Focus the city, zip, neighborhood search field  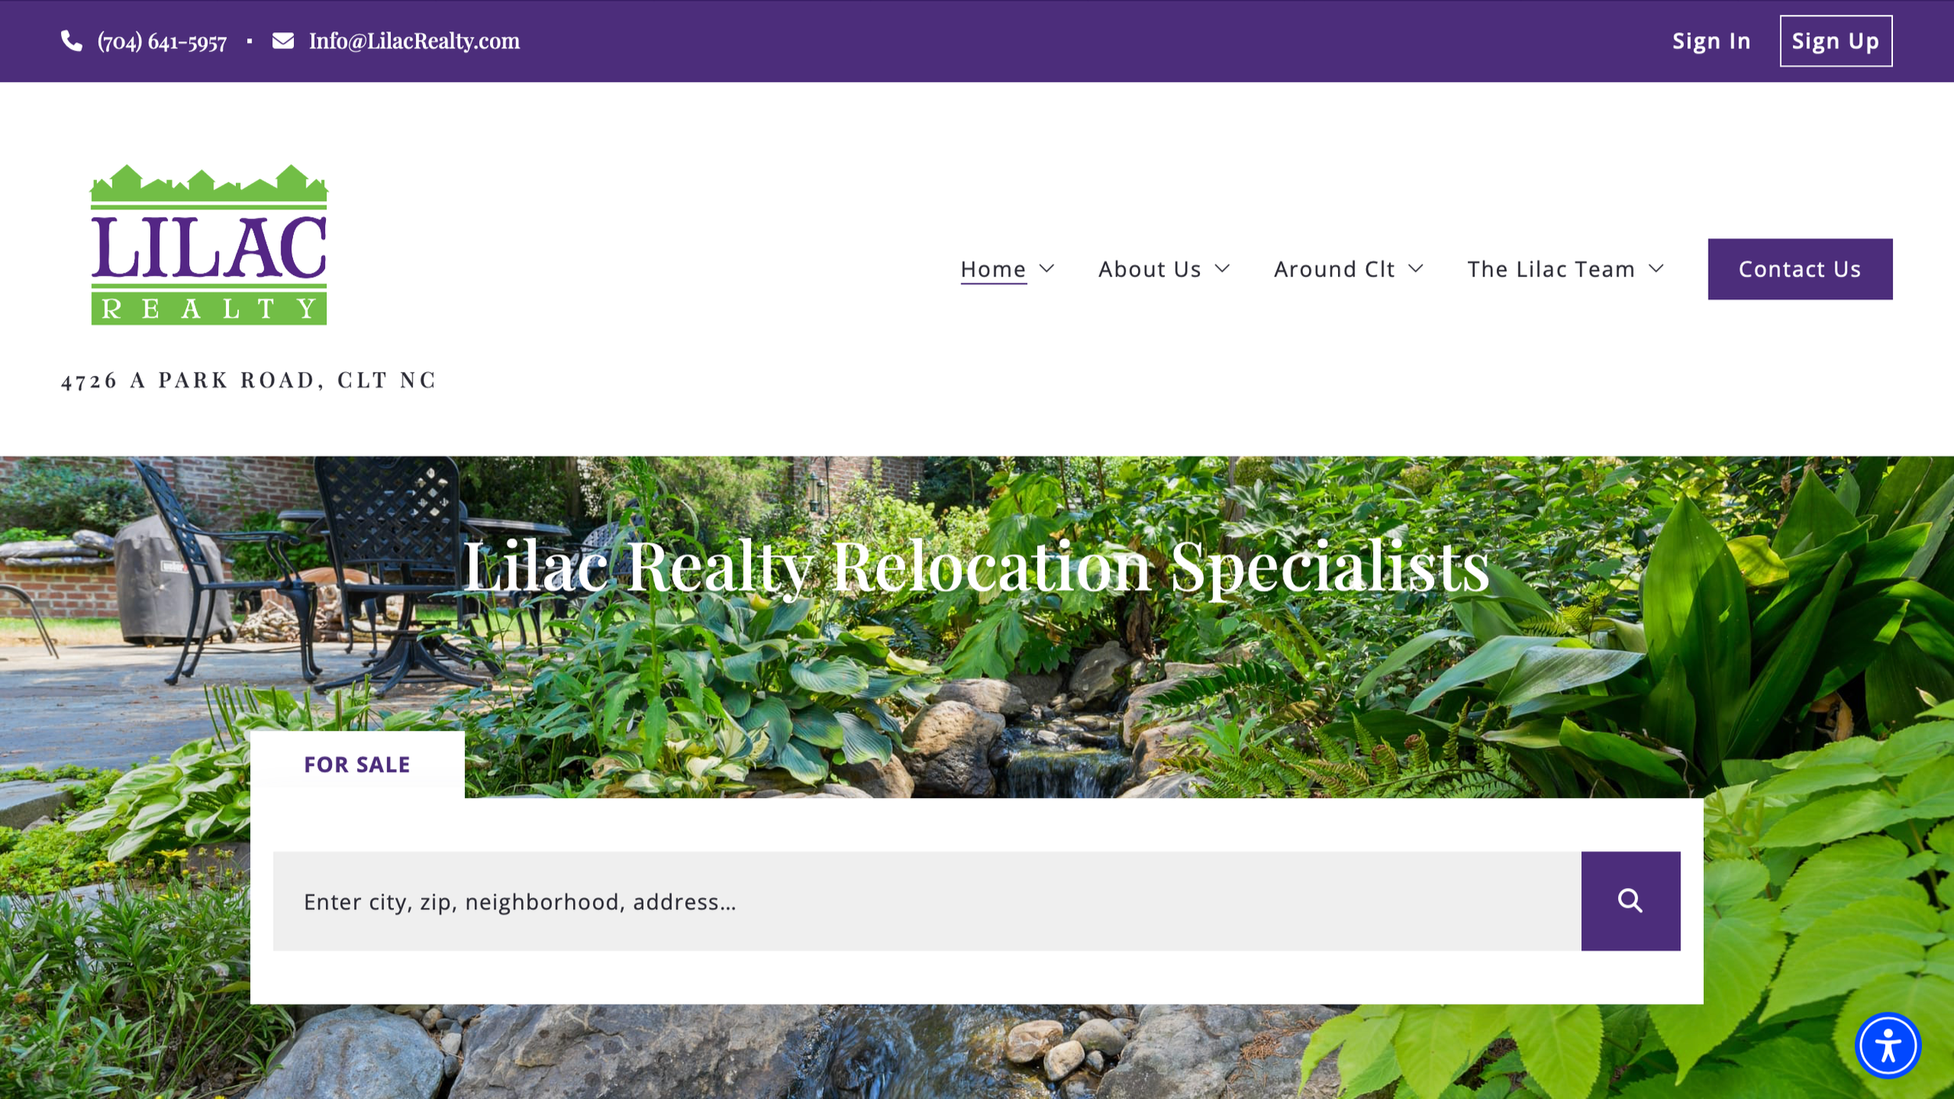click(x=927, y=900)
